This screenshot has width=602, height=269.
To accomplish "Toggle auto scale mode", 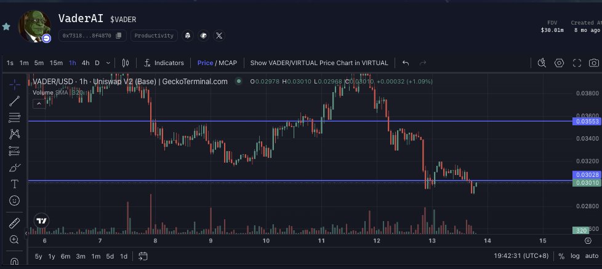I will 592,256.
